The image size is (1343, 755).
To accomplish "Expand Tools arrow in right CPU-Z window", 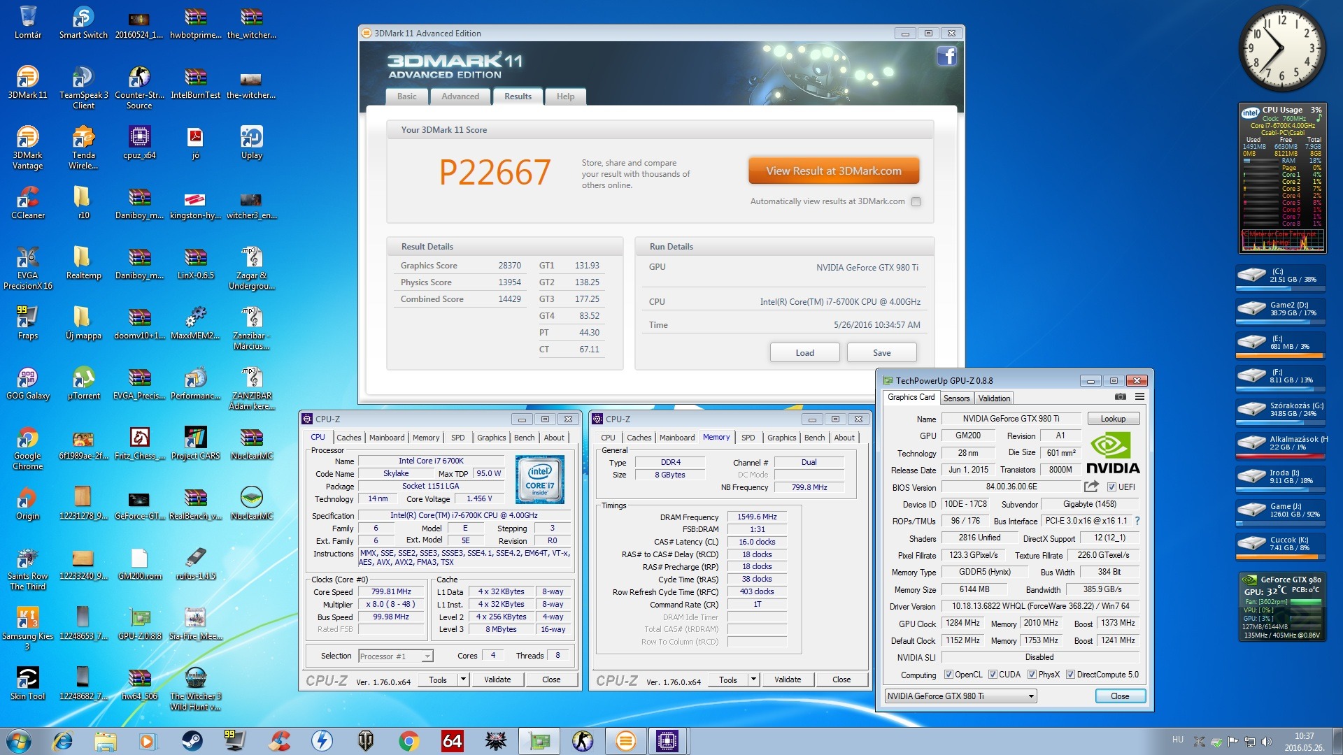I will click(x=753, y=679).
